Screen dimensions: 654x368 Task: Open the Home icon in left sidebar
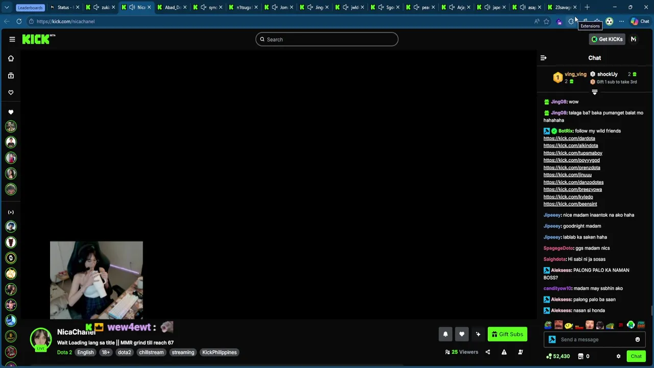(x=11, y=58)
